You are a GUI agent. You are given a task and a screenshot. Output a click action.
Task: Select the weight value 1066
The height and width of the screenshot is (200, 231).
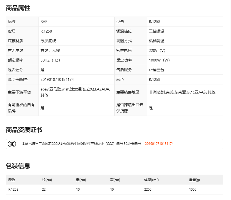(x=193, y=190)
